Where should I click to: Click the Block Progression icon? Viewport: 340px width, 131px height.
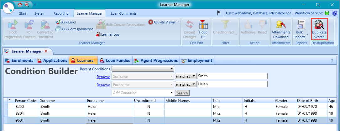13,24
